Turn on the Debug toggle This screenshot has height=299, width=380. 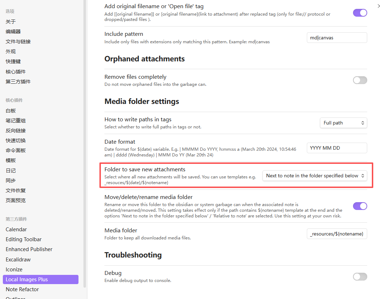pos(360,277)
